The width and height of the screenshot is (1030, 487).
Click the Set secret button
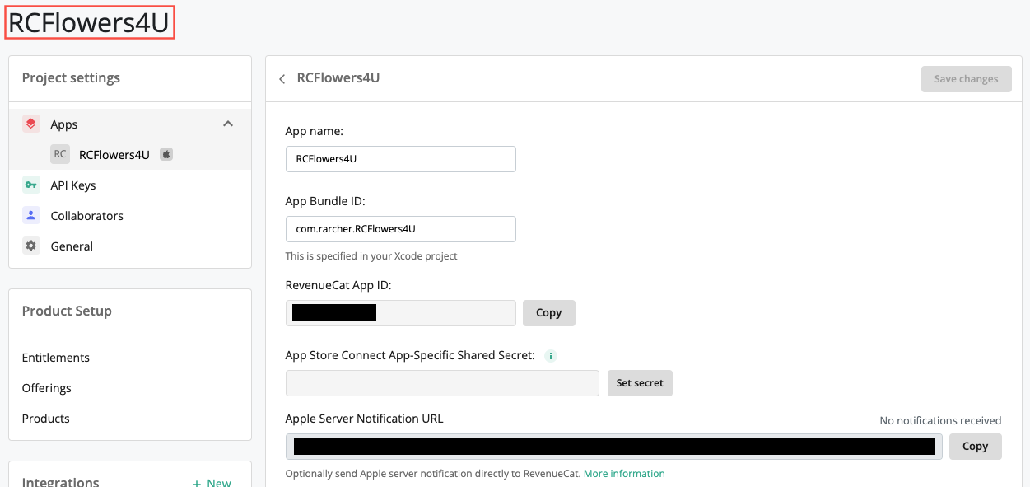(640, 383)
